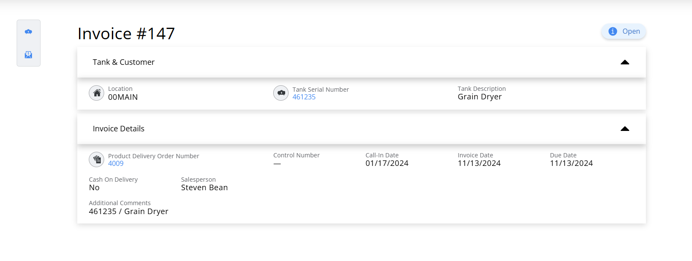This screenshot has height=261, width=692.
Task: Click the Grain Dryer tank description value
Action: point(479,97)
